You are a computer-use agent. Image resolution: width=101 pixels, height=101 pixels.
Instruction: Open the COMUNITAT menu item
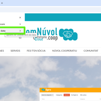[x=91, y=51]
